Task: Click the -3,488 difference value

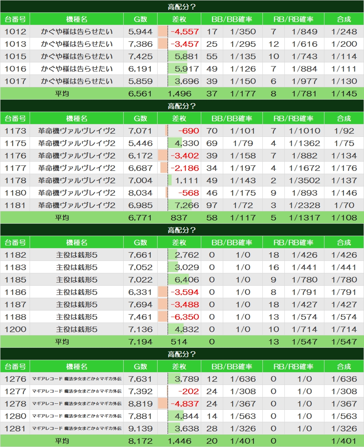Action: [185, 305]
